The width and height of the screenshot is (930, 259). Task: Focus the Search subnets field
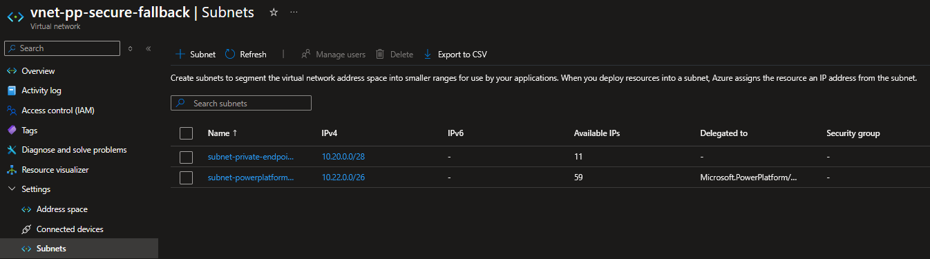(241, 103)
